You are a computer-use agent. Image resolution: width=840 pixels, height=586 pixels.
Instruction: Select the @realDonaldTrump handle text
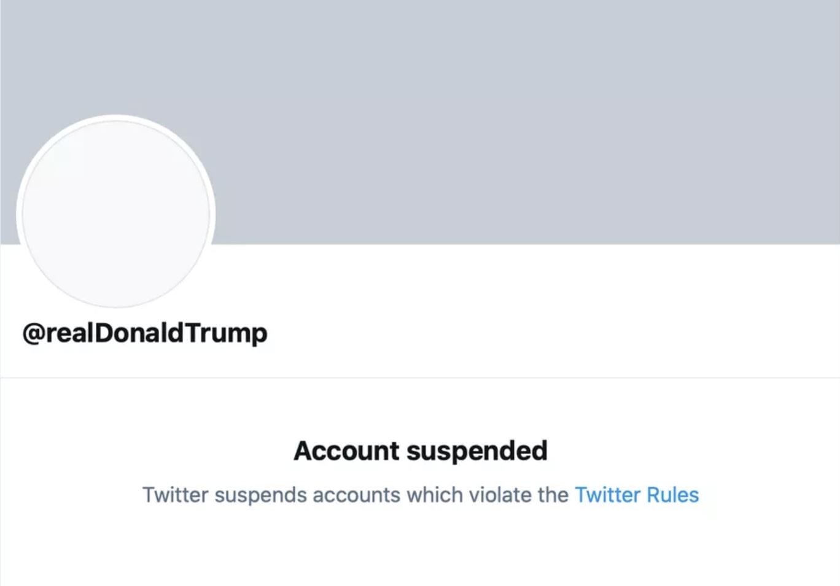145,333
